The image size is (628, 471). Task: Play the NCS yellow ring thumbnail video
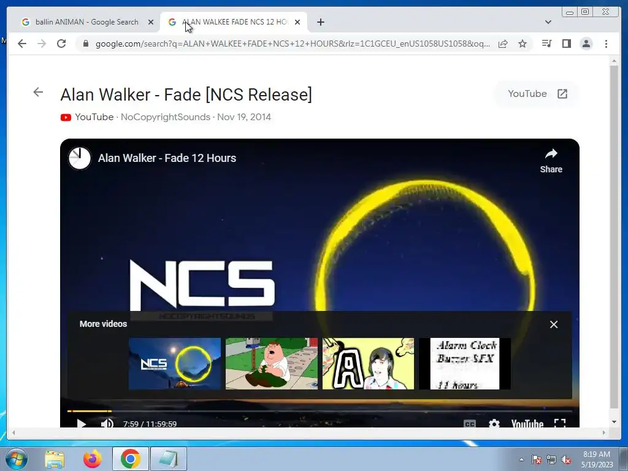pyautogui.click(x=175, y=364)
